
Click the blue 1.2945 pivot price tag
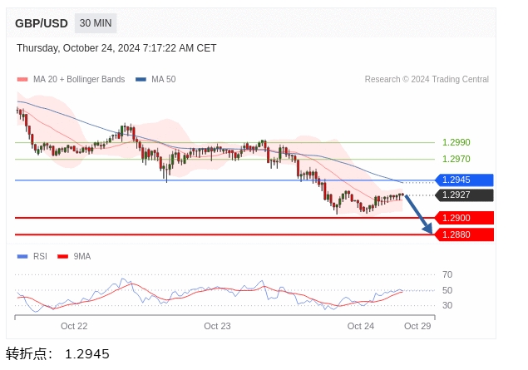tap(464, 180)
